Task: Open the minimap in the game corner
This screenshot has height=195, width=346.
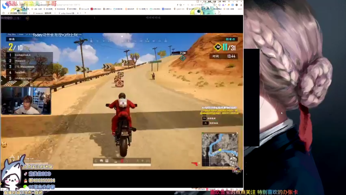Action: pyautogui.click(x=220, y=149)
